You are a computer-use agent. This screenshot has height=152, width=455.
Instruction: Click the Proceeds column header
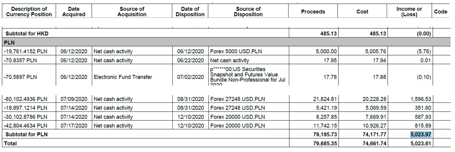pyautogui.click(x=313, y=12)
